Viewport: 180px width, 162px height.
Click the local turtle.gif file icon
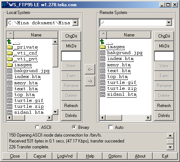point(10,101)
